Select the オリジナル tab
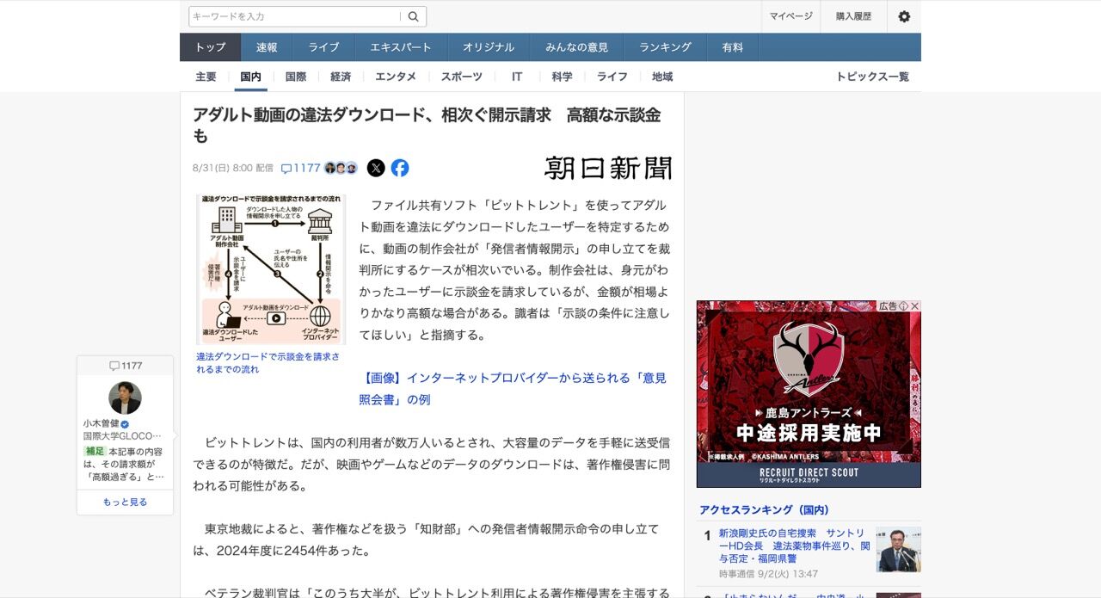This screenshot has height=598, width=1101. click(x=489, y=47)
